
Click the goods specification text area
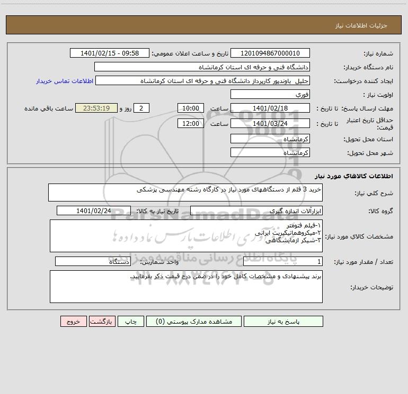[x=186, y=236]
